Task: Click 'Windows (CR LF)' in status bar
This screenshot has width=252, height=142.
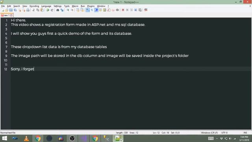Action: point(209,133)
